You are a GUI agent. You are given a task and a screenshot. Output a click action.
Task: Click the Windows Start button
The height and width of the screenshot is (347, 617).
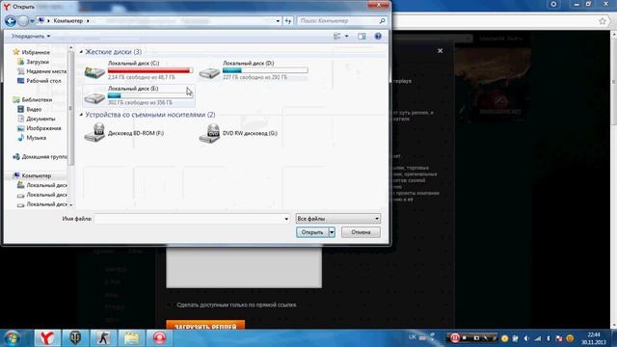coord(12,338)
